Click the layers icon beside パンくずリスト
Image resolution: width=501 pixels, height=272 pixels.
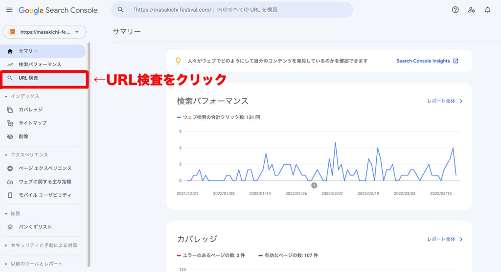(x=10, y=227)
